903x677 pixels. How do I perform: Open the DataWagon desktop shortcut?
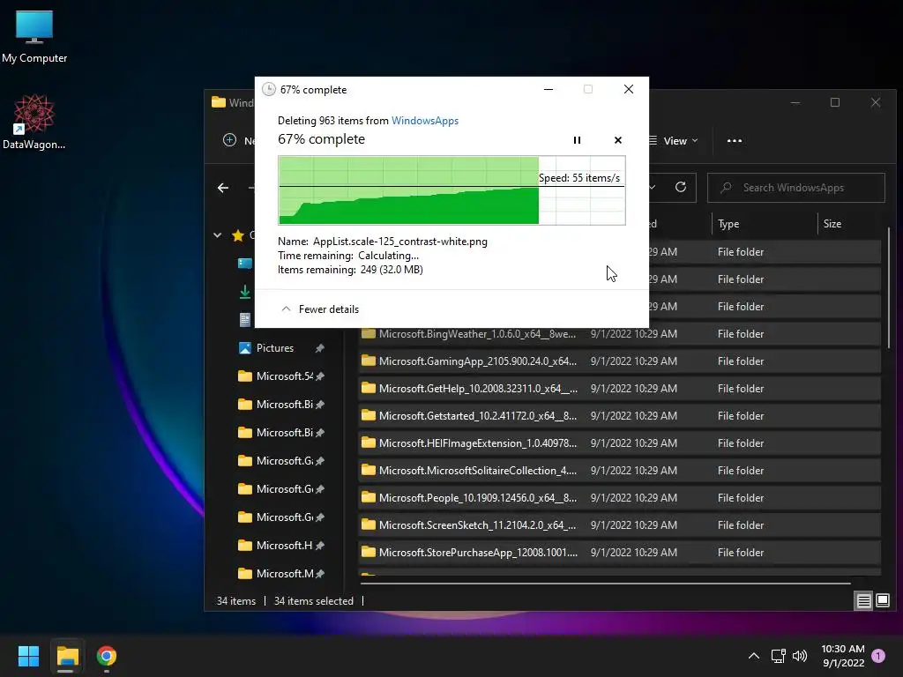point(34,122)
